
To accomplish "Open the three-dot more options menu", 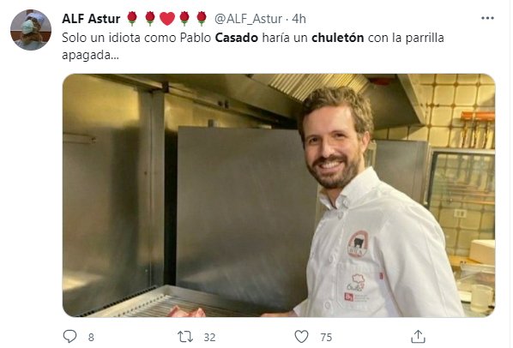I will [487, 18].
